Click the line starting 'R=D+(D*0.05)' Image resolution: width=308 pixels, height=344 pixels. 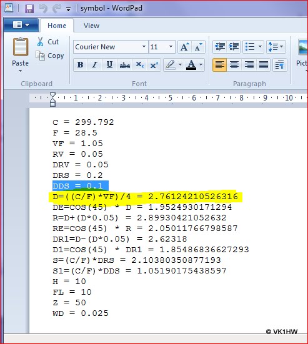tap(139, 218)
